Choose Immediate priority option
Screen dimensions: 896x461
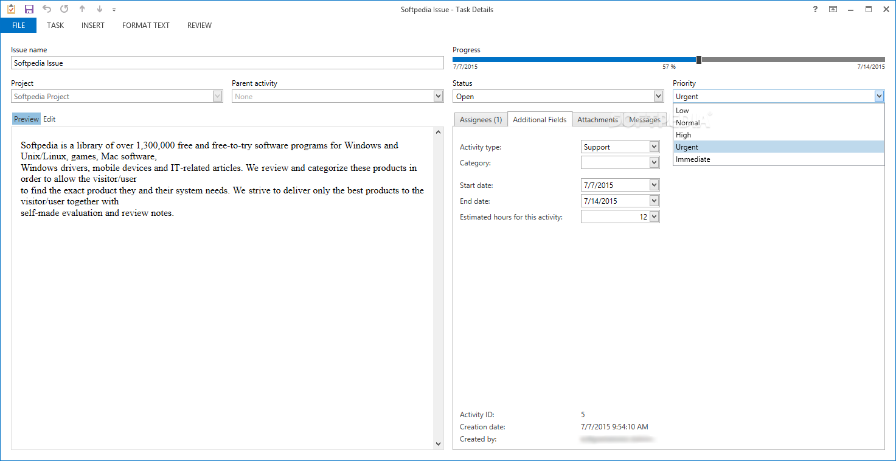779,159
